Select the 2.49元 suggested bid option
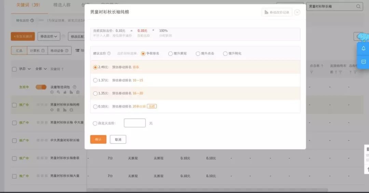Screen dimensions: 369x193 click(x=95, y=68)
